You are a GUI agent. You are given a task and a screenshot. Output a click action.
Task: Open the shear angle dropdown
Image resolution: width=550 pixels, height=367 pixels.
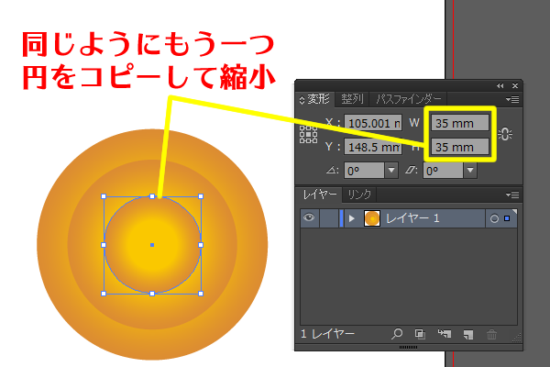click(x=469, y=170)
